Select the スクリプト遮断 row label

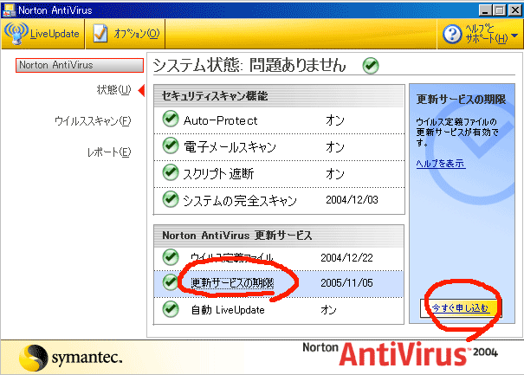click(218, 174)
